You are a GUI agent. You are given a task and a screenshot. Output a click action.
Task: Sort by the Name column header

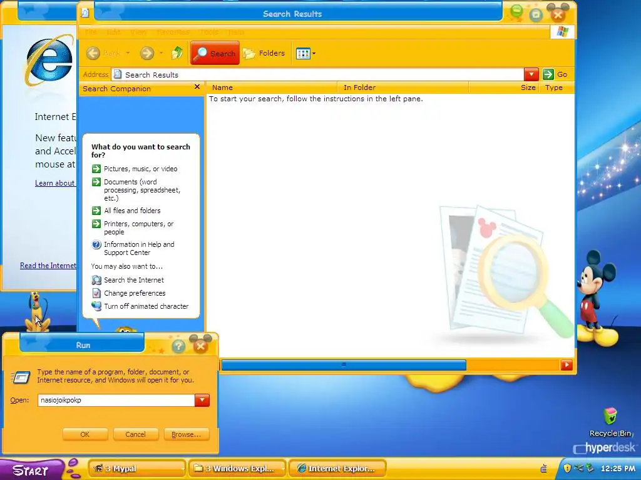[272, 87]
